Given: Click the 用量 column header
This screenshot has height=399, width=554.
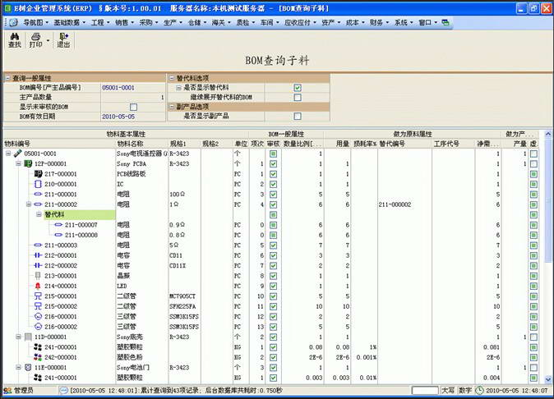Looking at the screenshot, I should [337, 144].
